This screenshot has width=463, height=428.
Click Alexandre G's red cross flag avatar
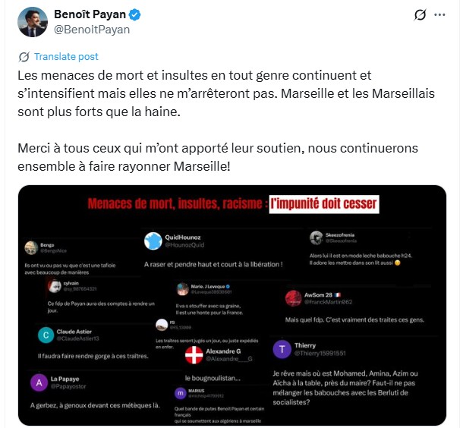pos(194,355)
